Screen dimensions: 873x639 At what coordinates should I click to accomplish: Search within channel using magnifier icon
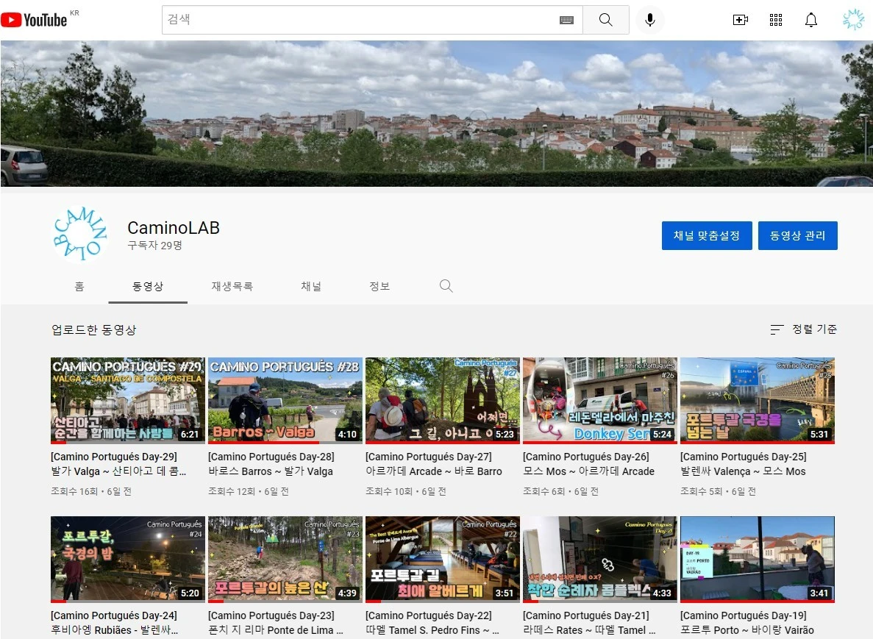[446, 285]
